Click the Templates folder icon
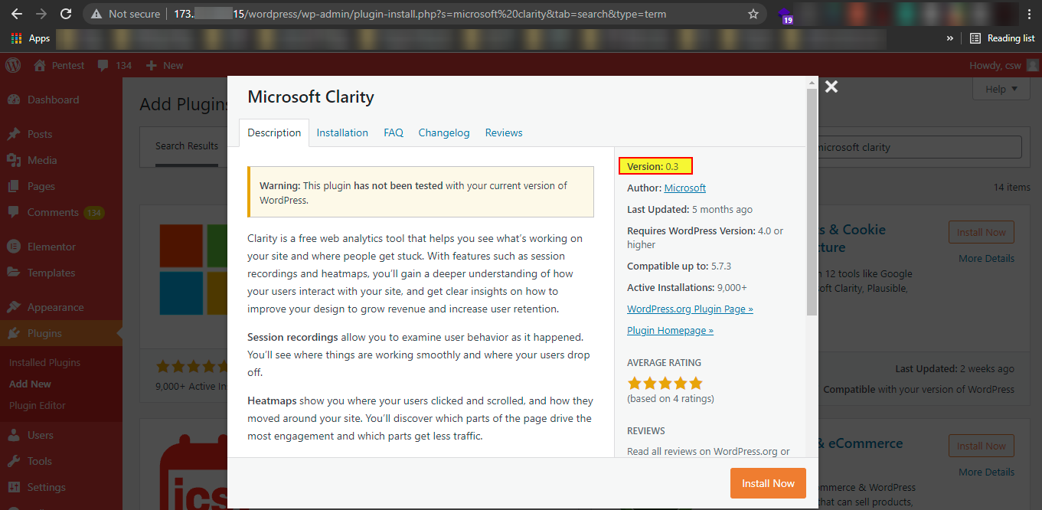This screenshot has width=1042, height=510. 14,273
